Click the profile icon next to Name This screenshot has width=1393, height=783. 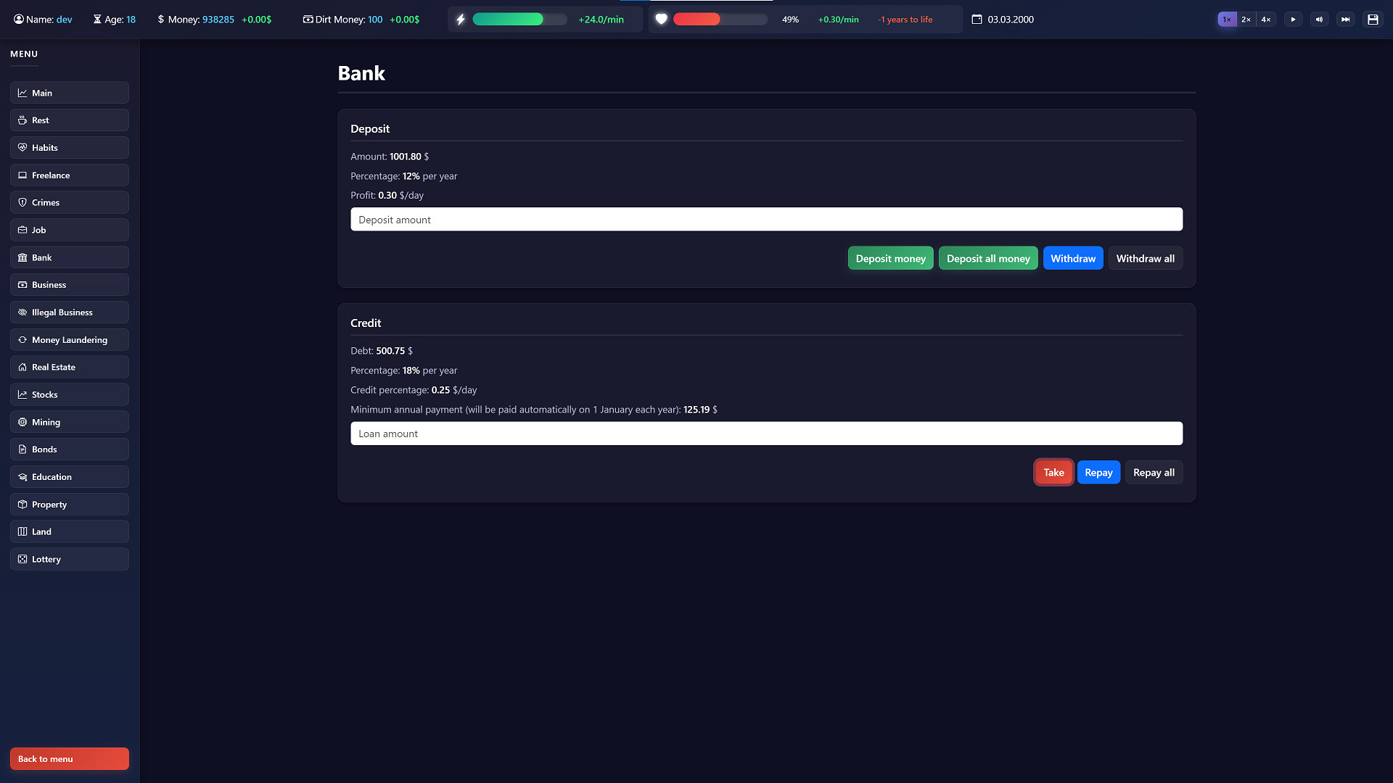pos(18,20)
